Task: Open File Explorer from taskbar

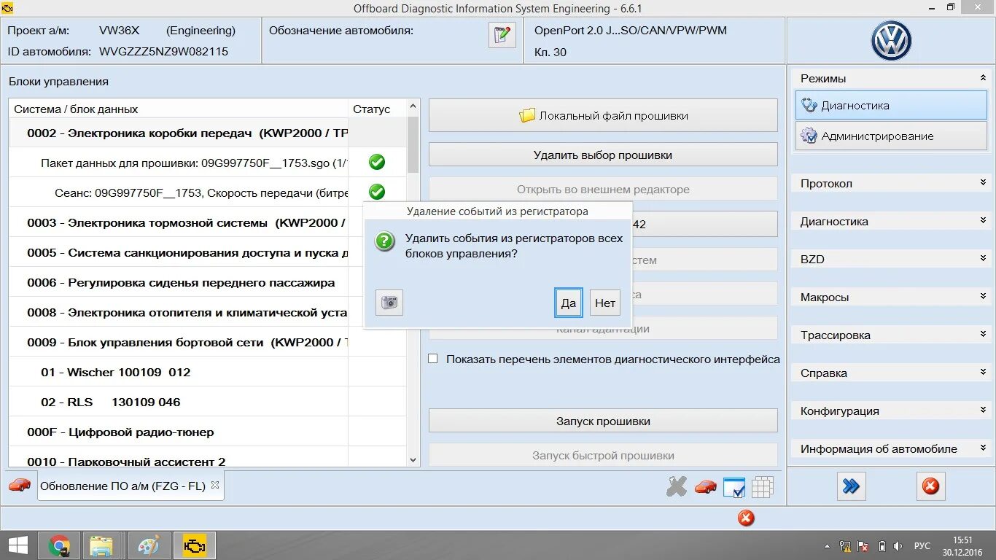Action: point(101,545)
